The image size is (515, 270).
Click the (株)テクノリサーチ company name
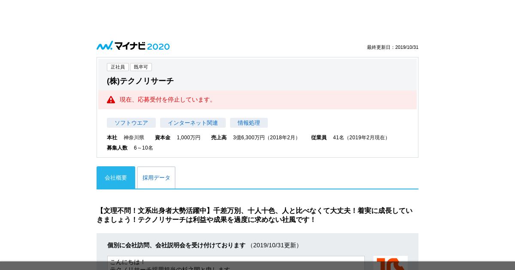[x=140, y=81]
